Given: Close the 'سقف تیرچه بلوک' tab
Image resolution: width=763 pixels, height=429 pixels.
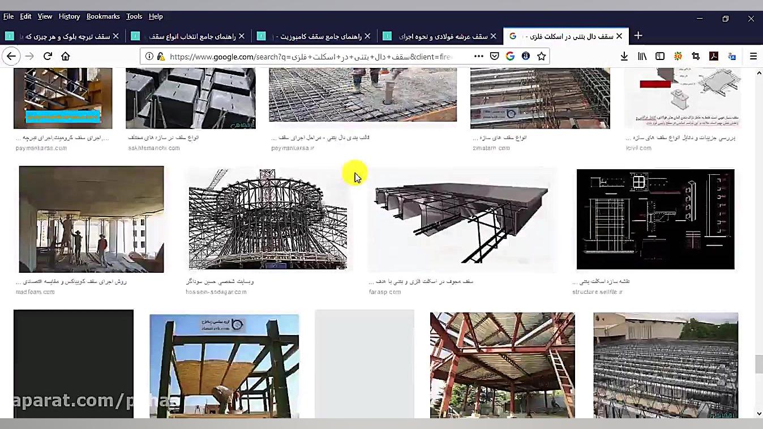Looking at the screenshot, I should [x=116, y=36].
